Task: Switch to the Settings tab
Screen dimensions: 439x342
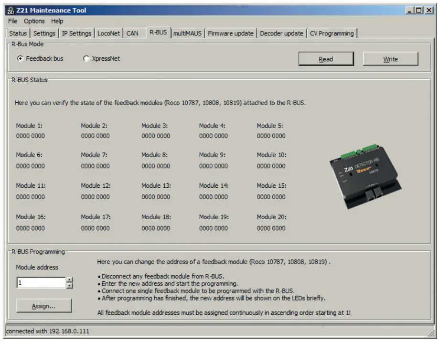Action: pos(44,33)
